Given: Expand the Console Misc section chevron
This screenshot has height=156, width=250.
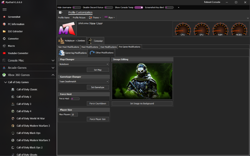Looking at the screenshot, I should [x=53, y=61].
